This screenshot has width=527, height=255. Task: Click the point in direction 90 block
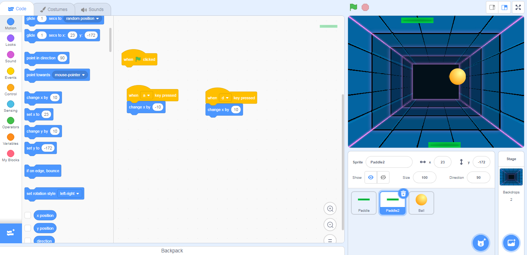tap(47, 58)
